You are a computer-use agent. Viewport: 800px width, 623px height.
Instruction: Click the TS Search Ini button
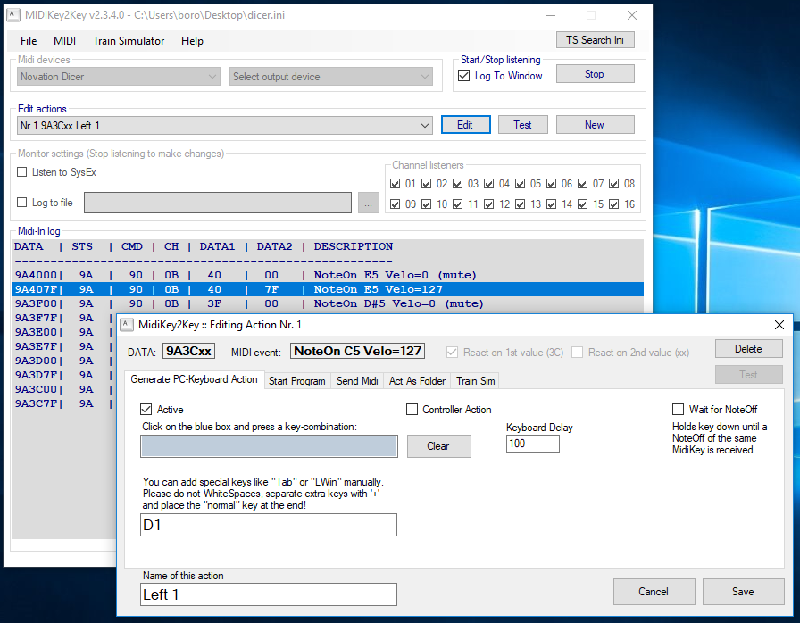point(595,40)
